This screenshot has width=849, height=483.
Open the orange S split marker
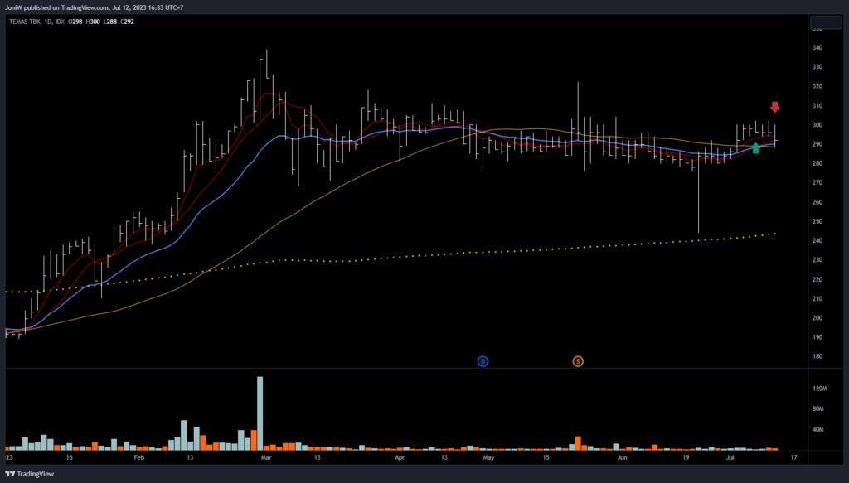(x=577, y=360)
